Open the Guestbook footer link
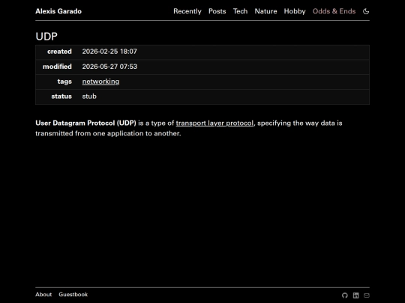This screenshot has width=405, height=303. tap(73, 294)
